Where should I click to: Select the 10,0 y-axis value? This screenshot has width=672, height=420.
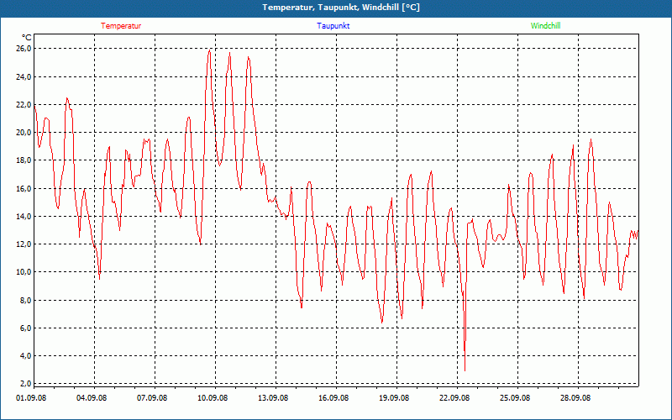pyautogui.click(x=24, y=272)
